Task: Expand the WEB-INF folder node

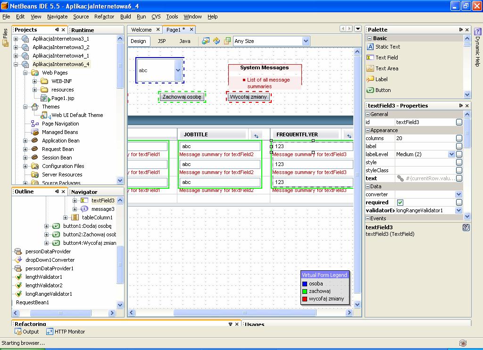Action: 34,81
